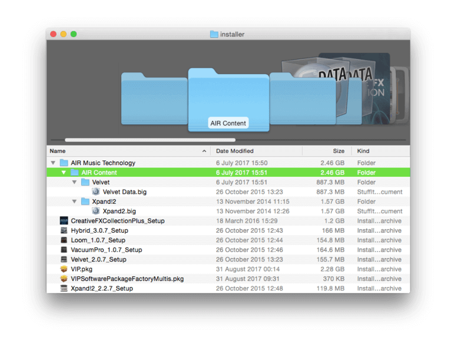Click the 370 KB size value

[334, 279]
